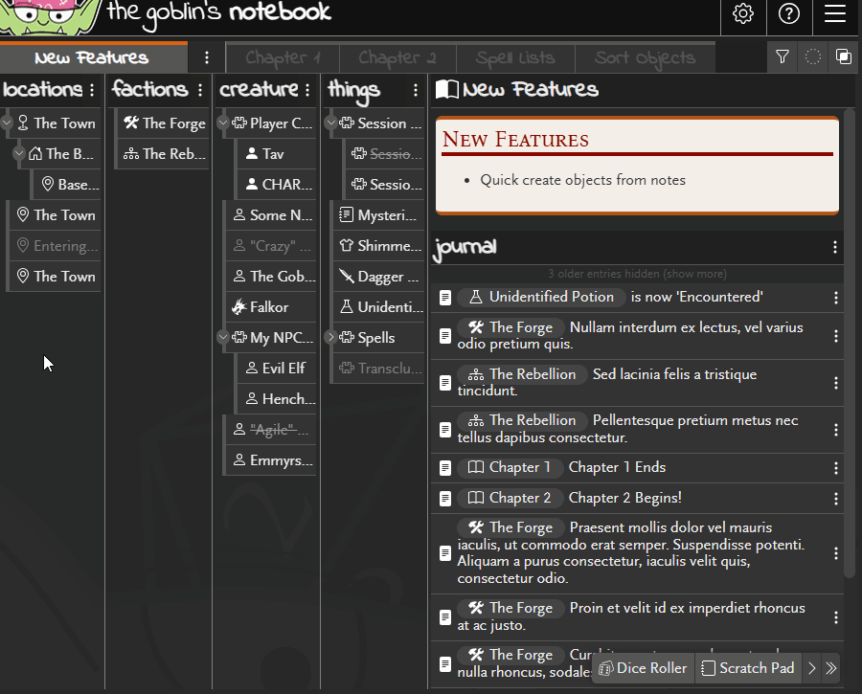Open the help question mark icon
The height and width of the screenshot is (694, 862).
click(x=789, y=14)
